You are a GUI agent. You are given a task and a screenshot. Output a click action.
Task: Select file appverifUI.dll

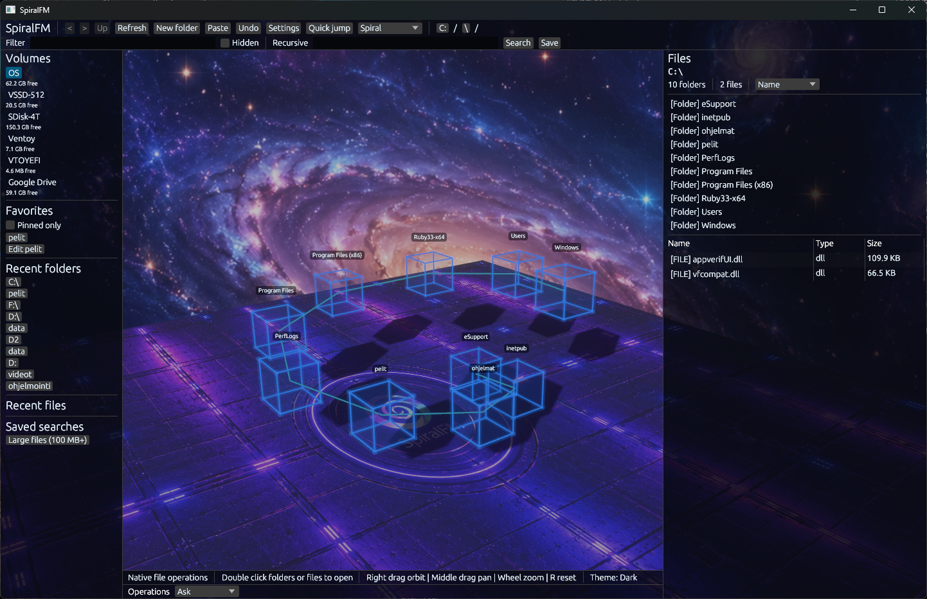[x=706, y=260]
